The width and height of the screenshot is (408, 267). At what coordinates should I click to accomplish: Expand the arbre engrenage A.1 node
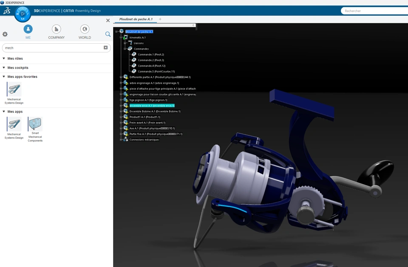click(x=121, y=83)
